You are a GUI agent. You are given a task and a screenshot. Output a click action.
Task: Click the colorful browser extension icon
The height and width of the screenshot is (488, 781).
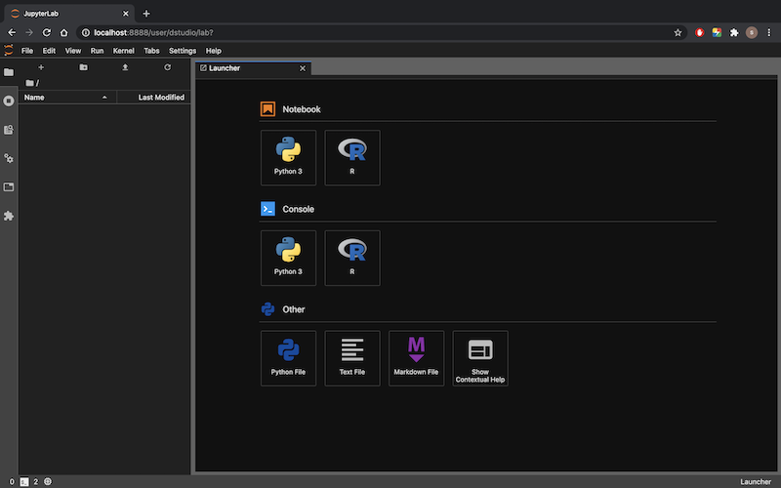tap(717, 32)
